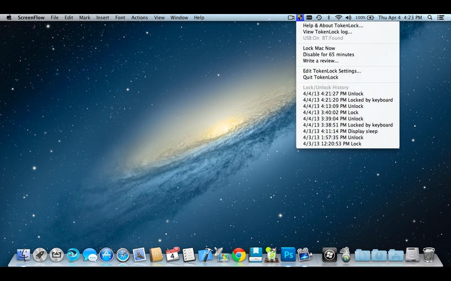Open "Edit TokenLock Settings..."
The width and height of the screenshot is (451, 281).
[x=331, y=71]
